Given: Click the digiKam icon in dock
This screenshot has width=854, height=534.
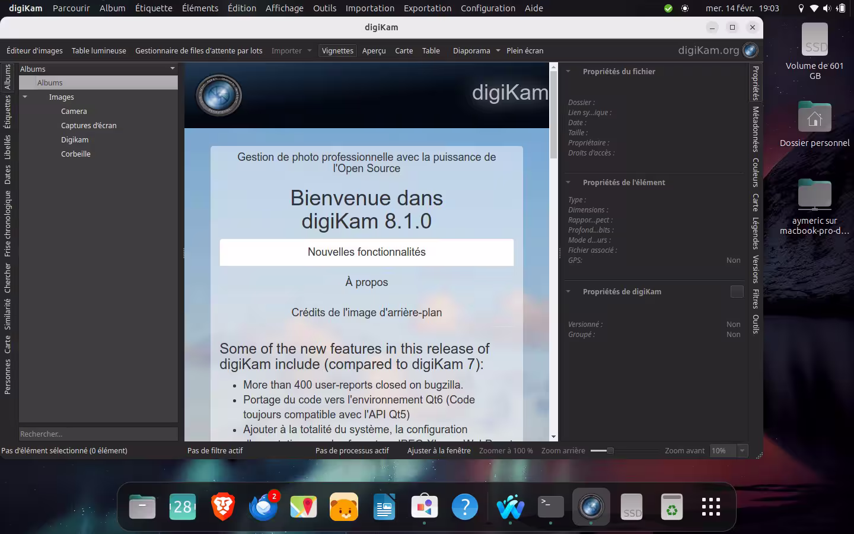Looking at the screenshot, I should tap(591, 507).
